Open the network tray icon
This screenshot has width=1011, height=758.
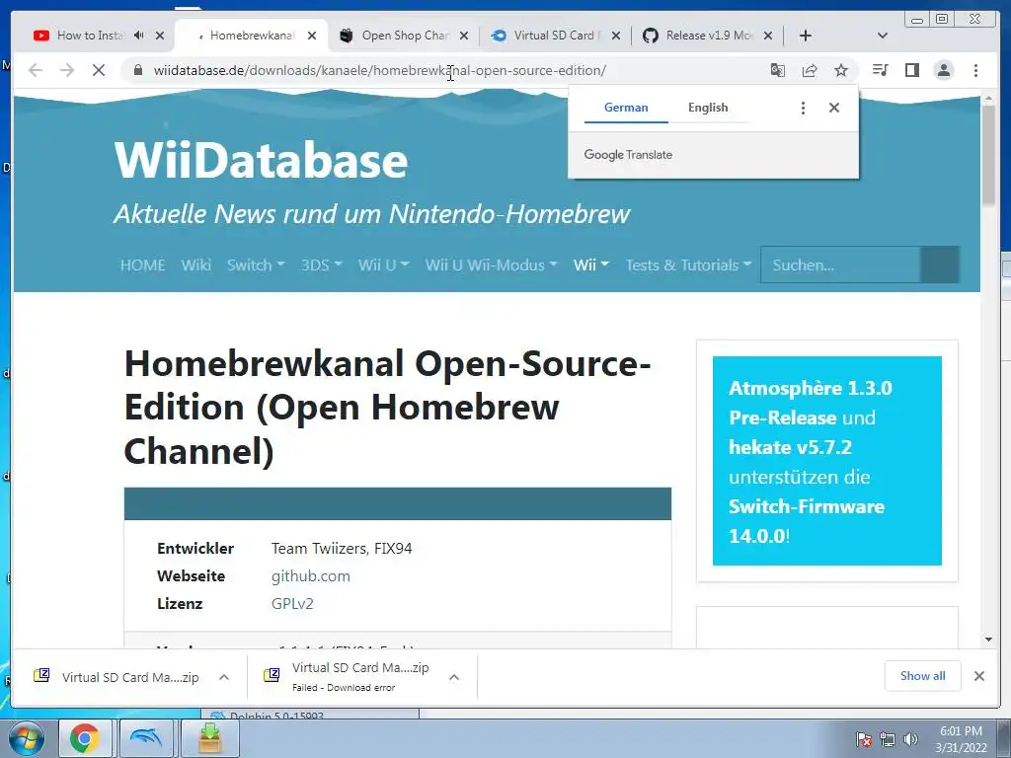click(x=888, y=739)
